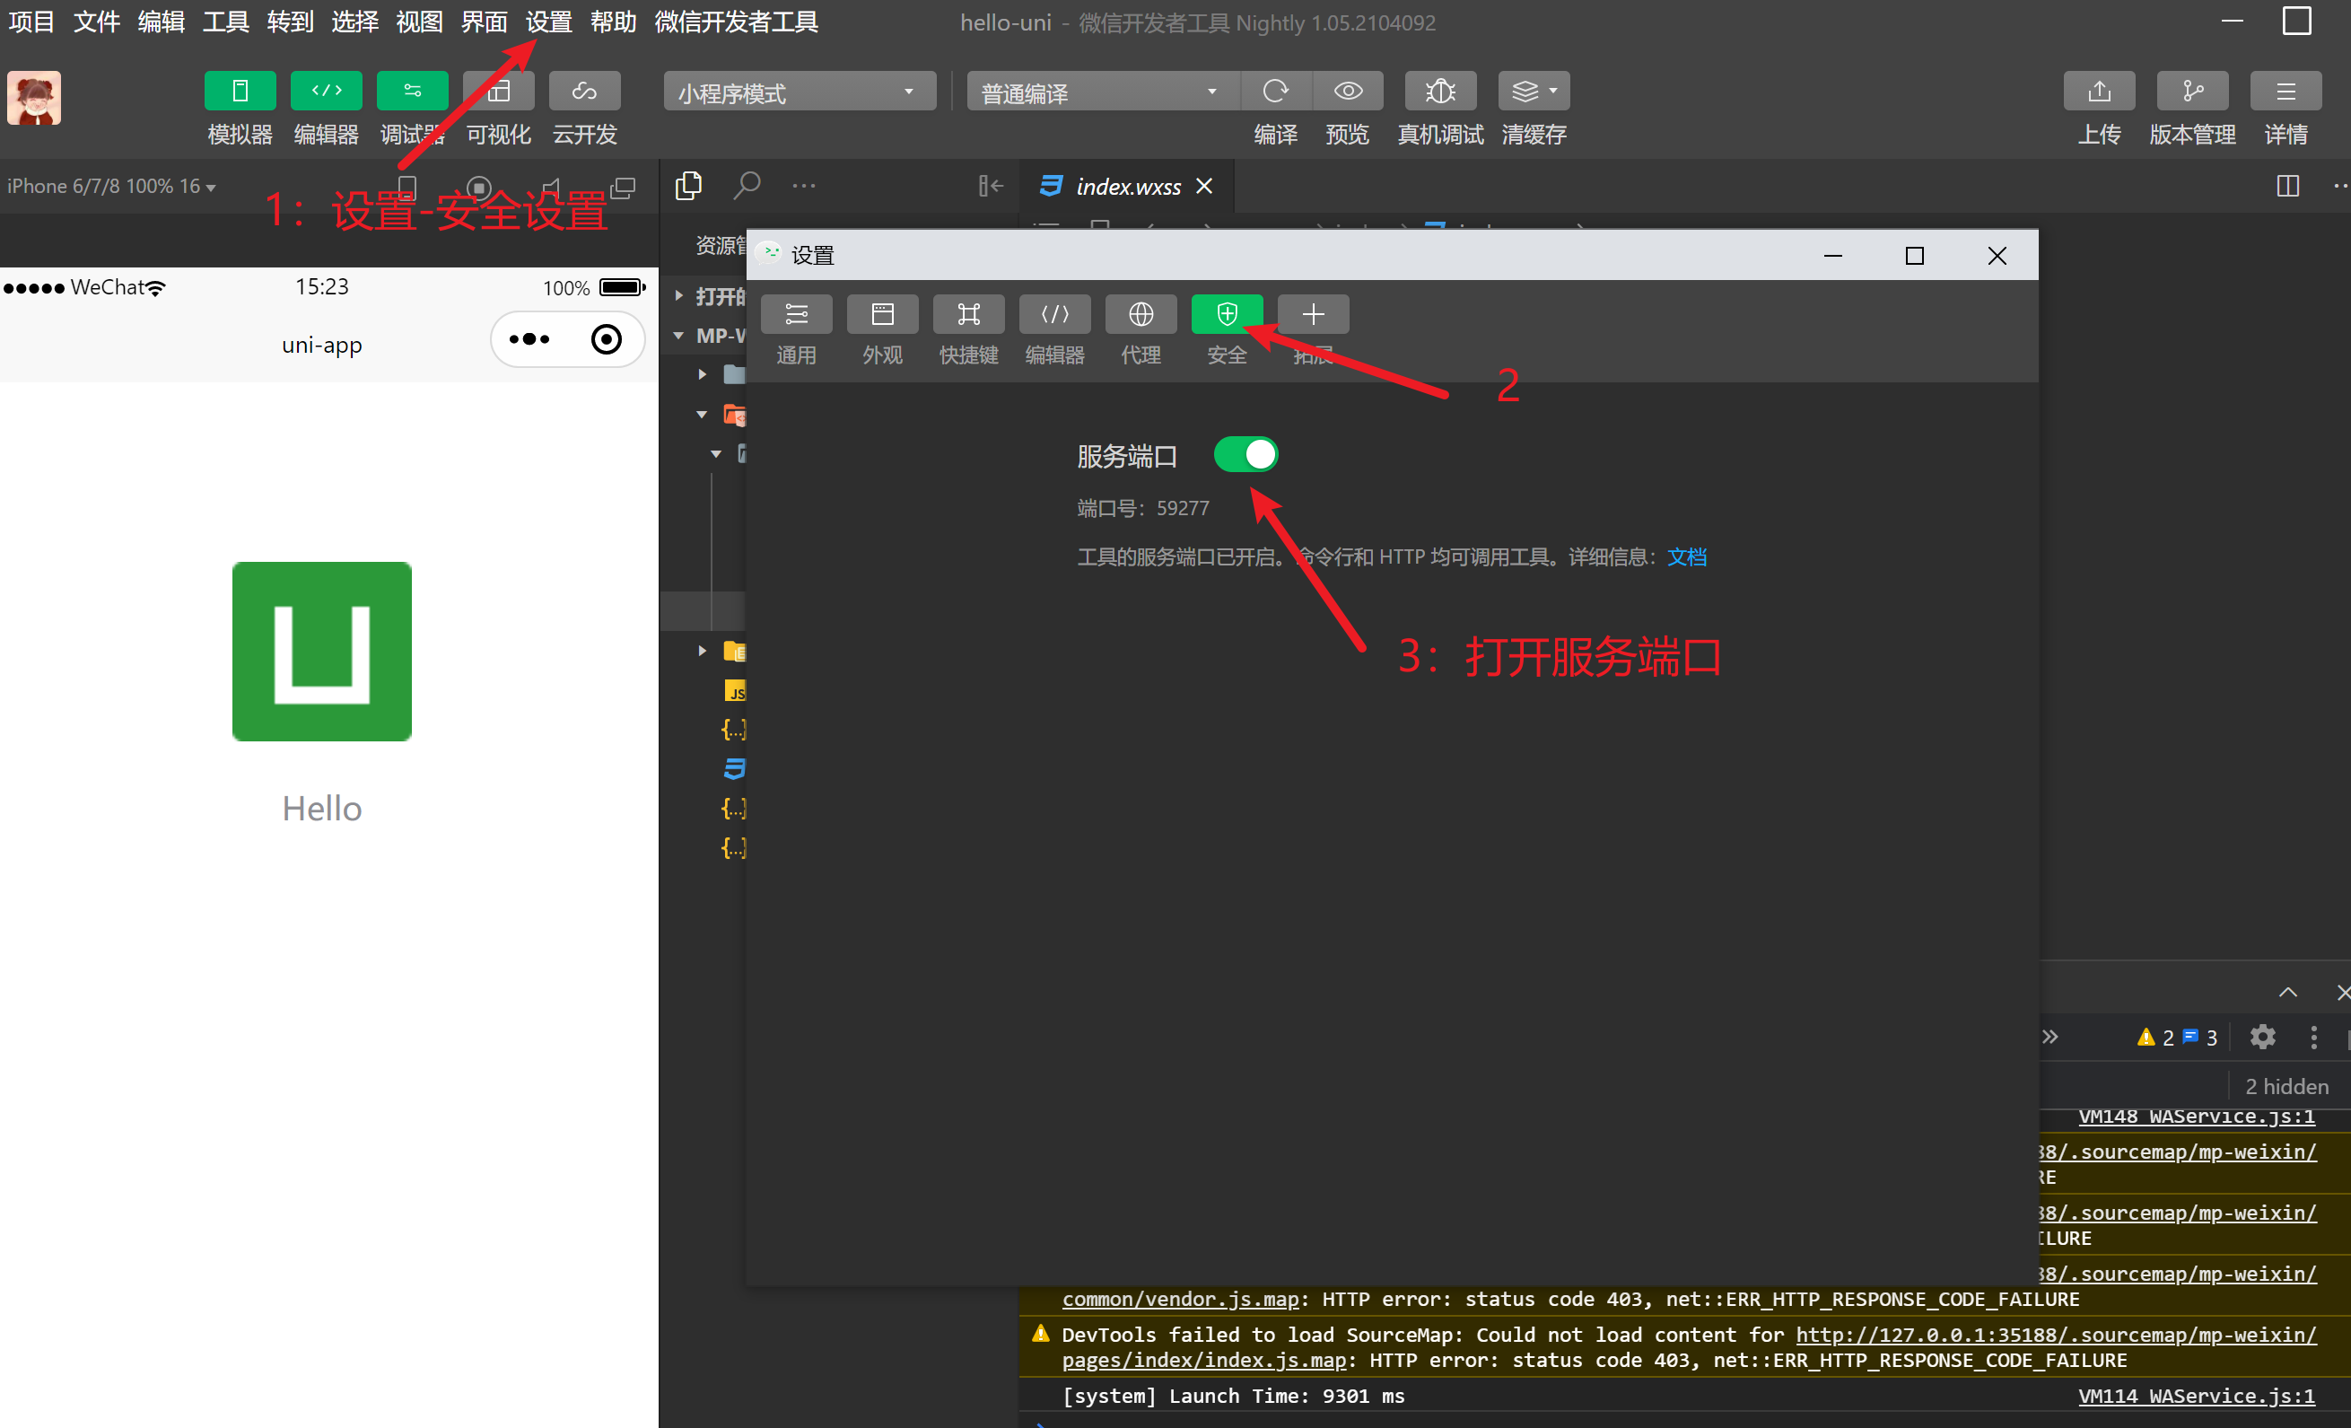Click the 端口号: 59277 text
The image size is (2351, 1428).
pos(1143,508)
